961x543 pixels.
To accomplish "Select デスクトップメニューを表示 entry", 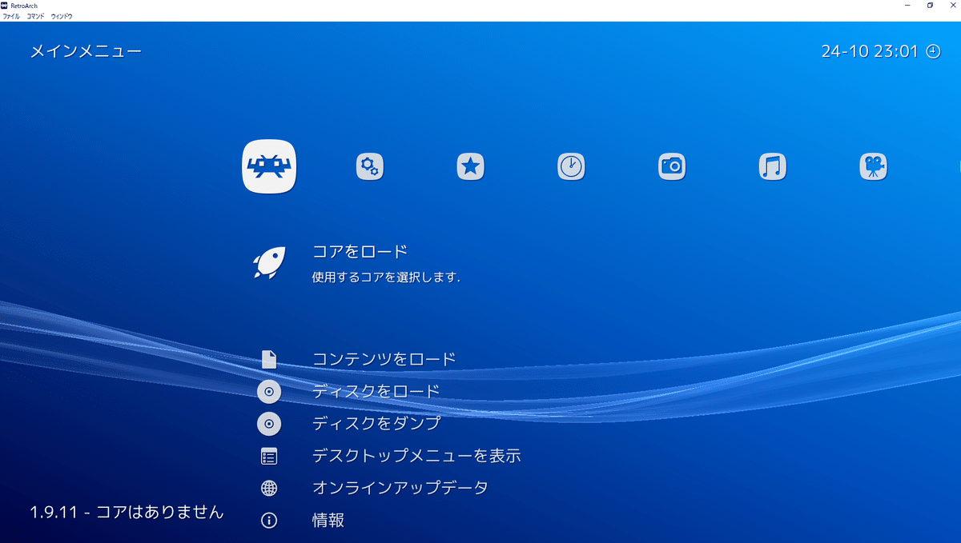I will (416, 457).
